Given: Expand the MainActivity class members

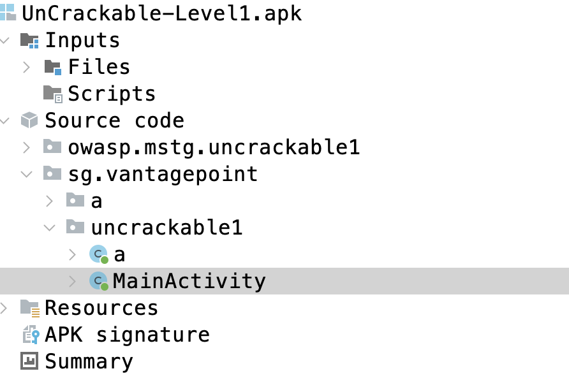Looking at the screenshot, I should [73, 281].
